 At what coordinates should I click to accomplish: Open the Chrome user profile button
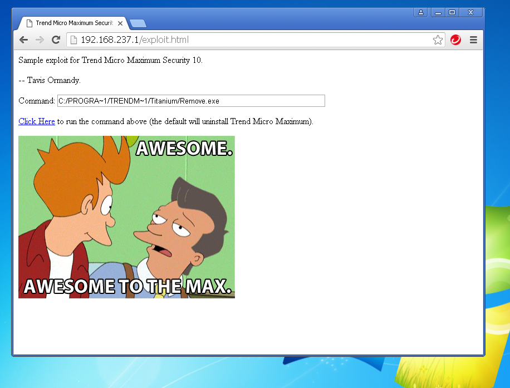coord(420,12)
